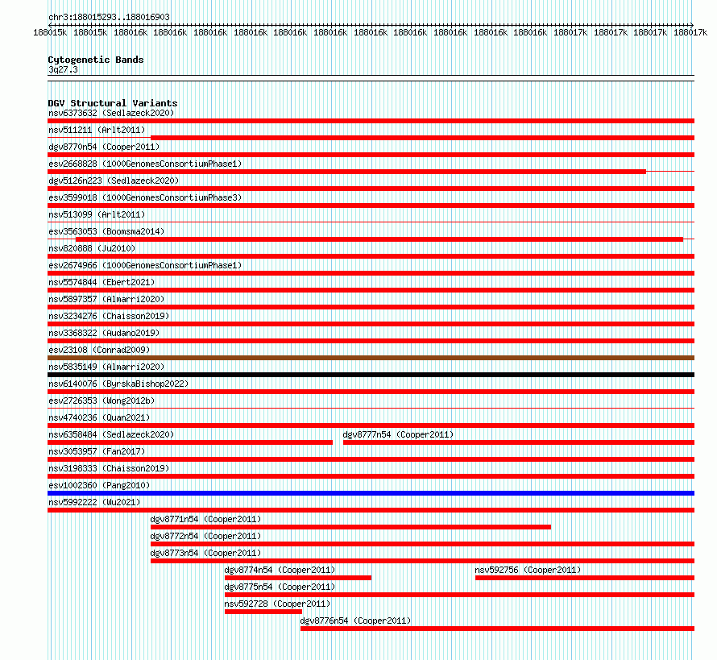Open esv3599018 (1000GenomesConsortiumPhase3) entry
717x660 pixels.
tap(145, 197)
